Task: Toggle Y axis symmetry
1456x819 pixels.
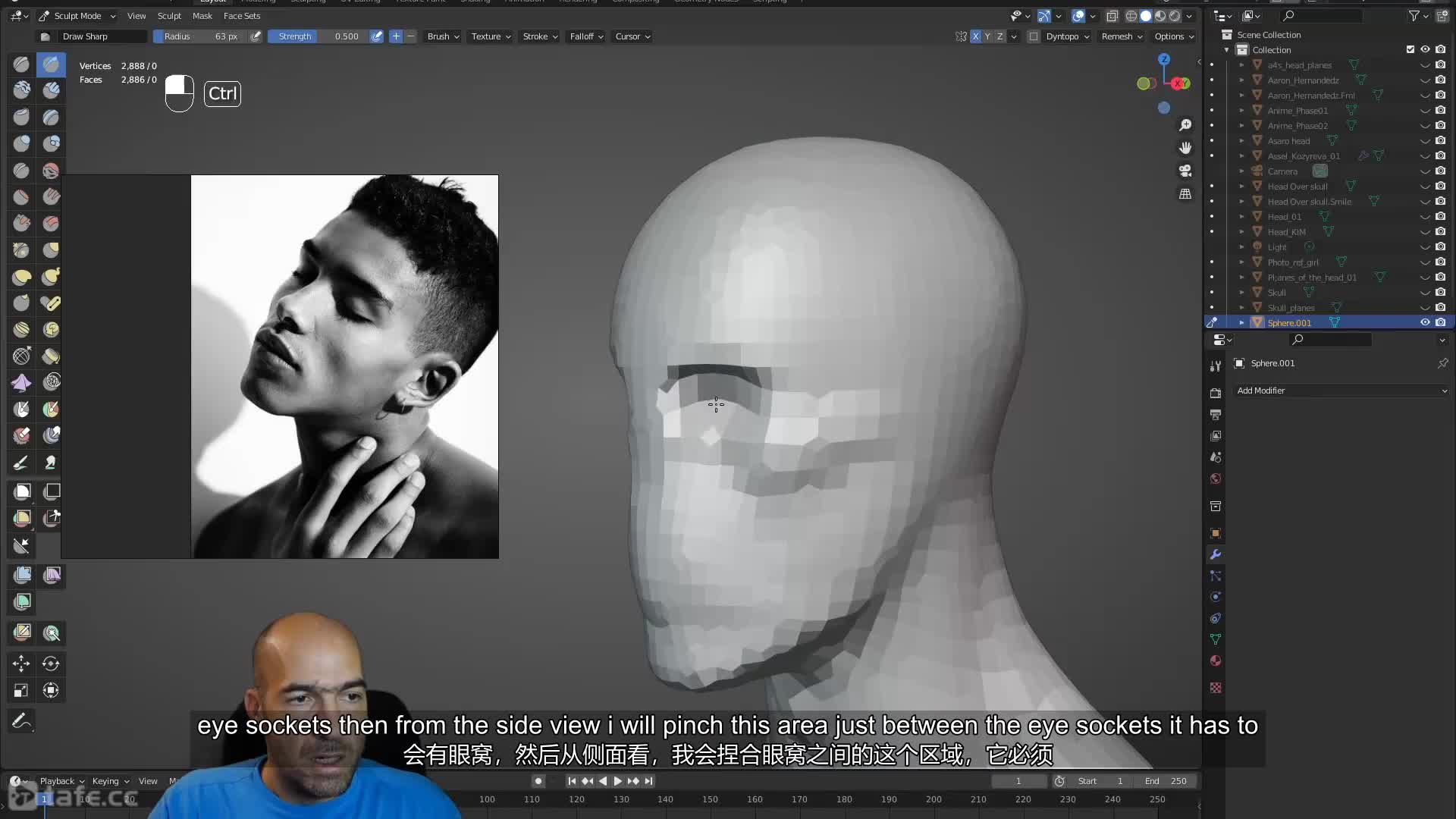Action: (x=987, y=36)
